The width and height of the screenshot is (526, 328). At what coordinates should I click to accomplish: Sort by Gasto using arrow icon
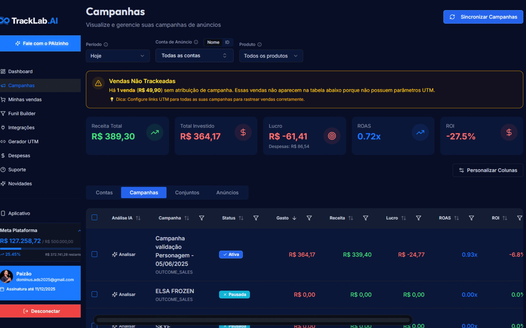294,218
